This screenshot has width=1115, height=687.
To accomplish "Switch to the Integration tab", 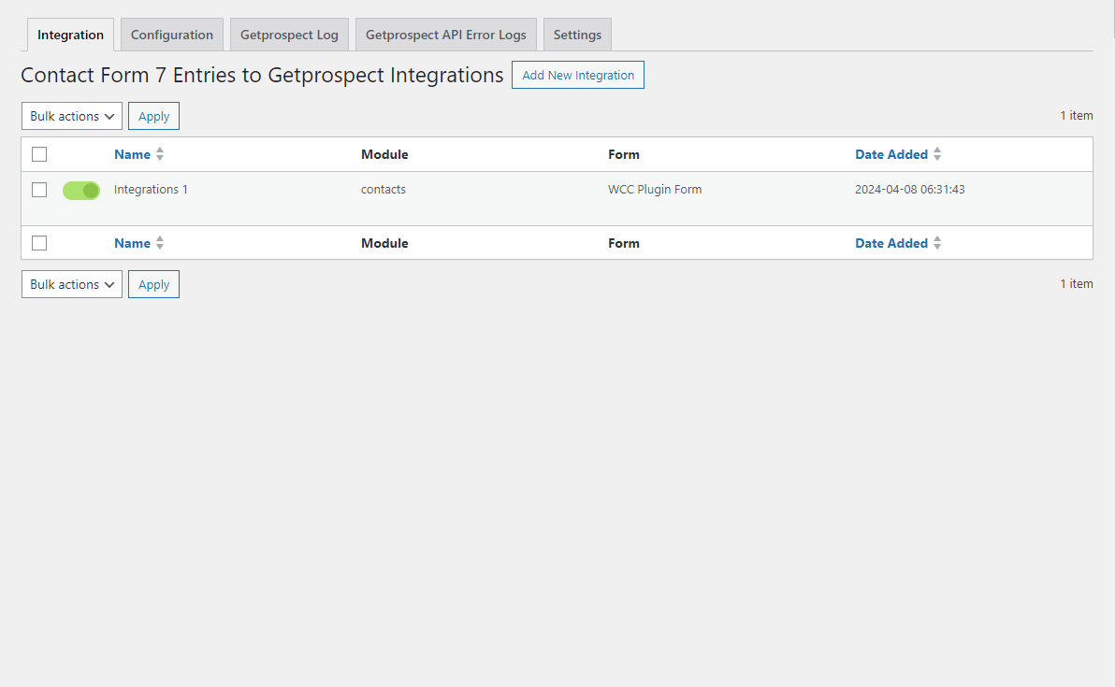I will (x=70, y=35).
